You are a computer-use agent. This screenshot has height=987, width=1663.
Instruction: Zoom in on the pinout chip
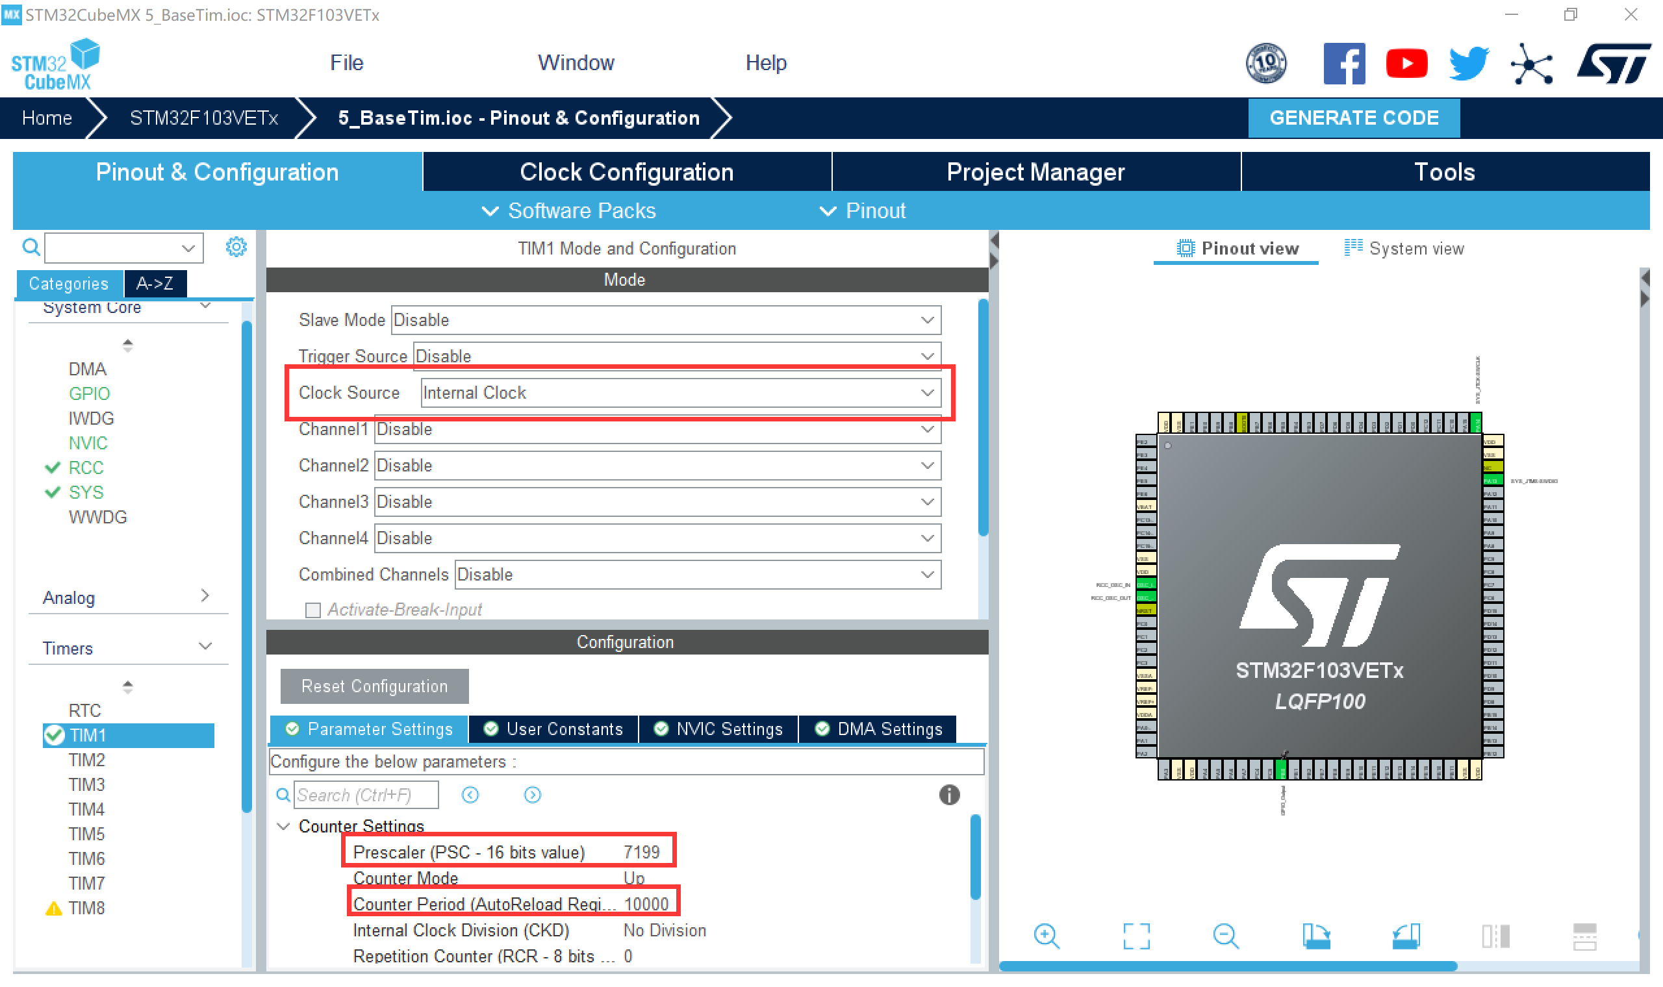[x=1047, y=936]
